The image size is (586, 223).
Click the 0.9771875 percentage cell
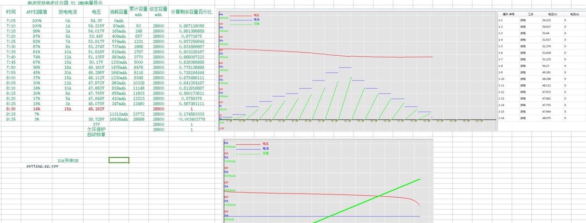pos(191,36)
